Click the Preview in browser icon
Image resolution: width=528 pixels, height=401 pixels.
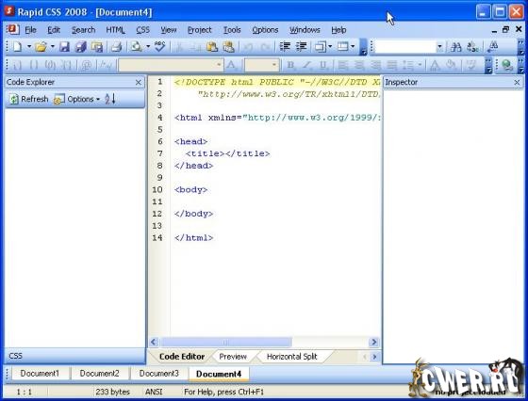137,47
